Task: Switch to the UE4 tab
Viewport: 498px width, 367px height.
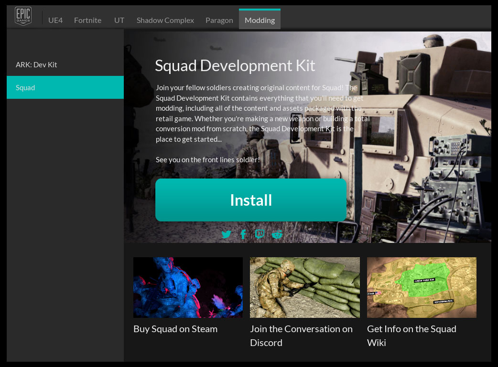Action: pos(55,21)
